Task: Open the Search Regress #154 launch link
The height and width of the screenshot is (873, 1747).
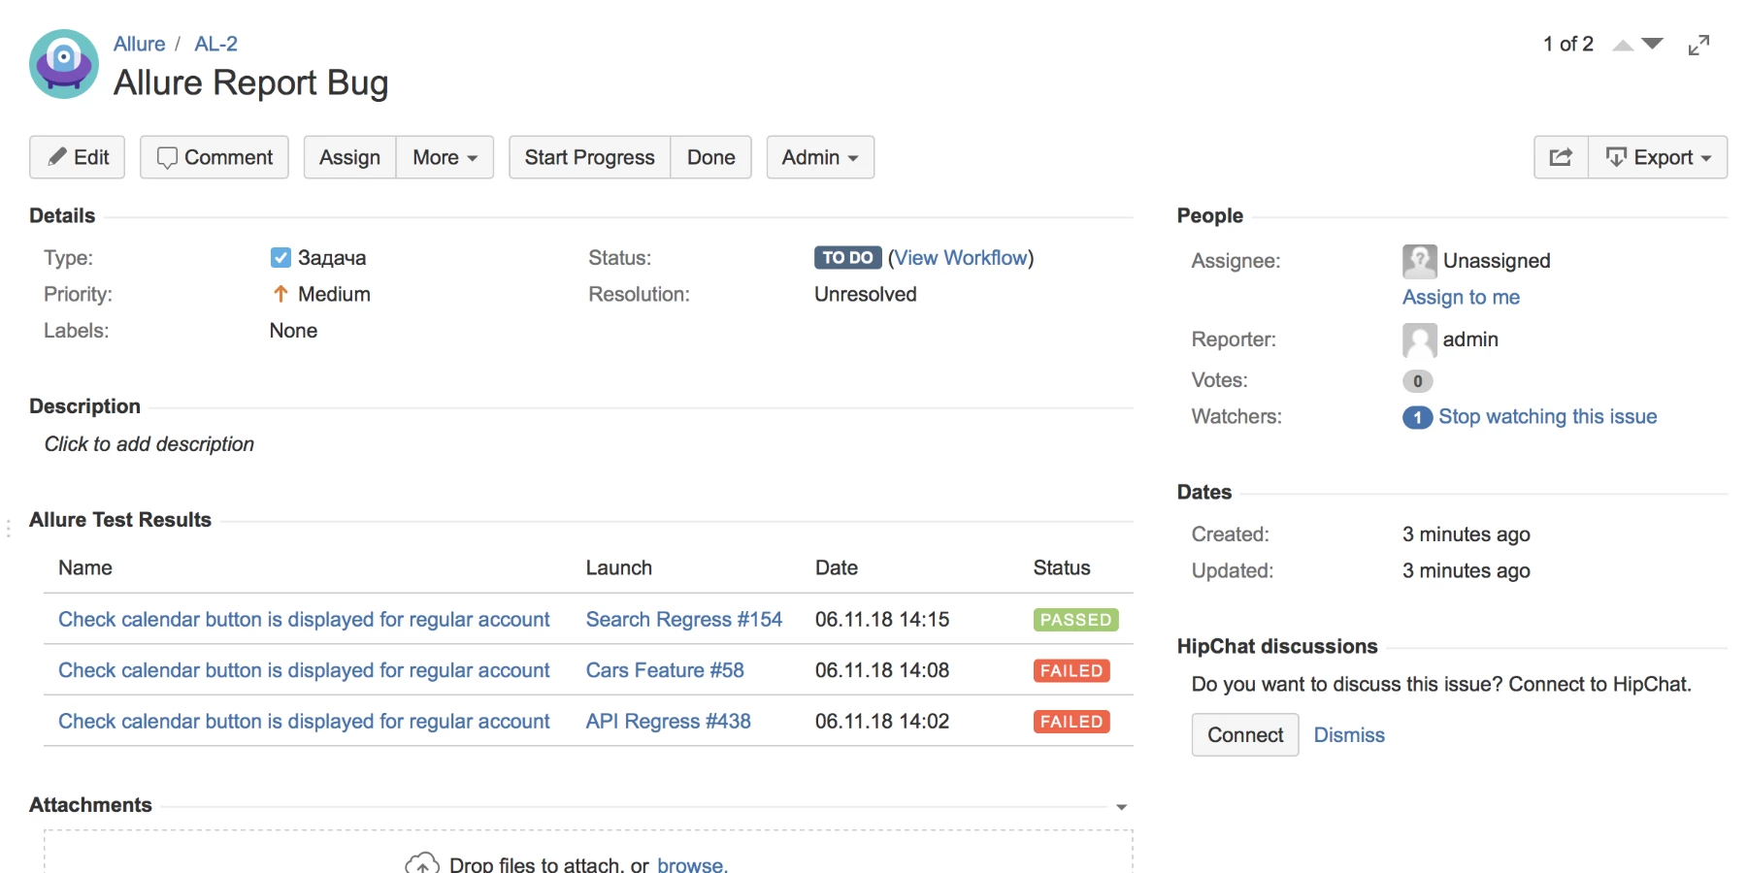Action: (683, 620)
